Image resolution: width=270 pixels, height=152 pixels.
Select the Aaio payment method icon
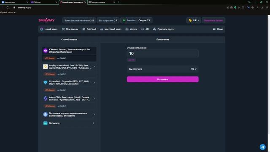[45, 98]
